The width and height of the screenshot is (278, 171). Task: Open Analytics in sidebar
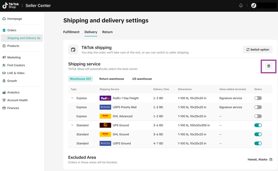click(13, 92)
